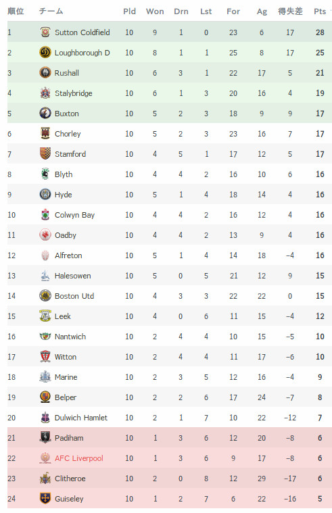Open the Dulwich Hamlet team link
This screenshot has height=513, width=332.
pos(81,418)
